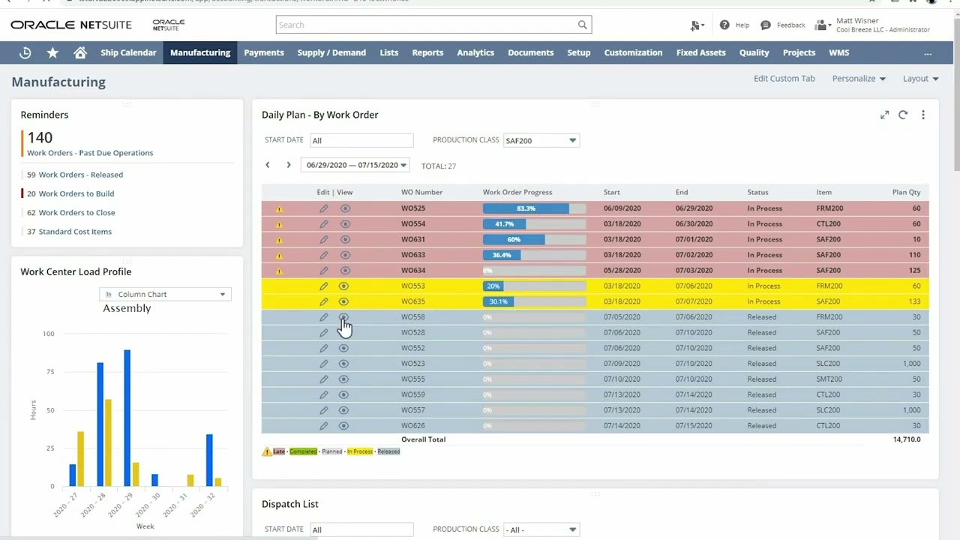View work order WO528 via eye icon
The width and height of the screenshot is (960, 540).
point(343,332)
